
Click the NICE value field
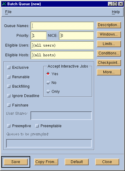click(x=77, y=36)
